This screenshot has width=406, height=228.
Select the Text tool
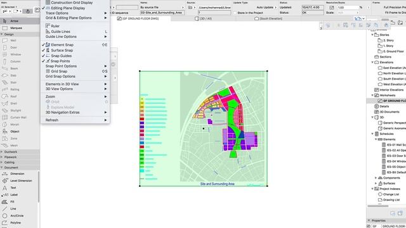19,187
